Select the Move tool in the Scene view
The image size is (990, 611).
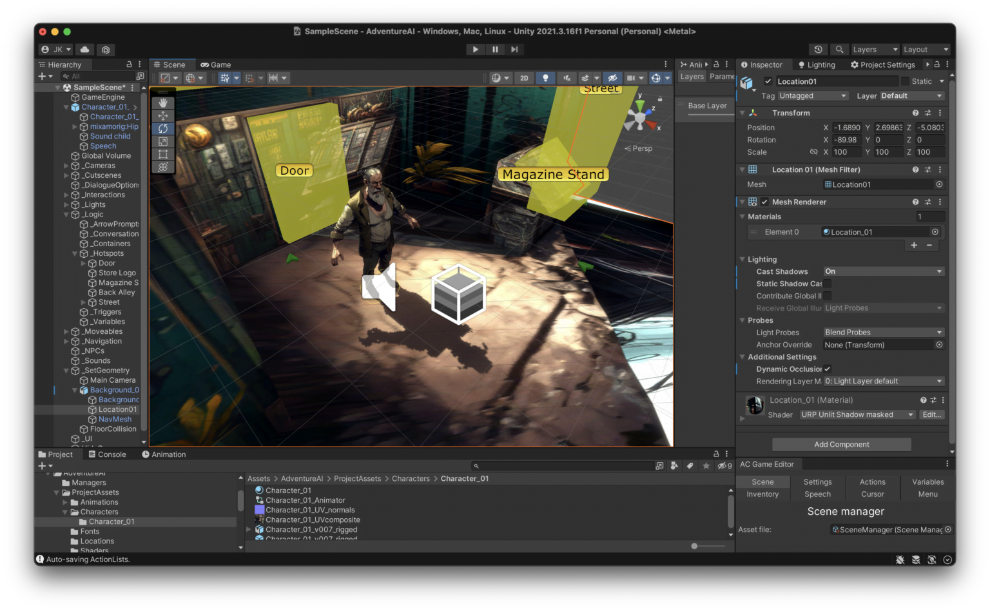163,115
